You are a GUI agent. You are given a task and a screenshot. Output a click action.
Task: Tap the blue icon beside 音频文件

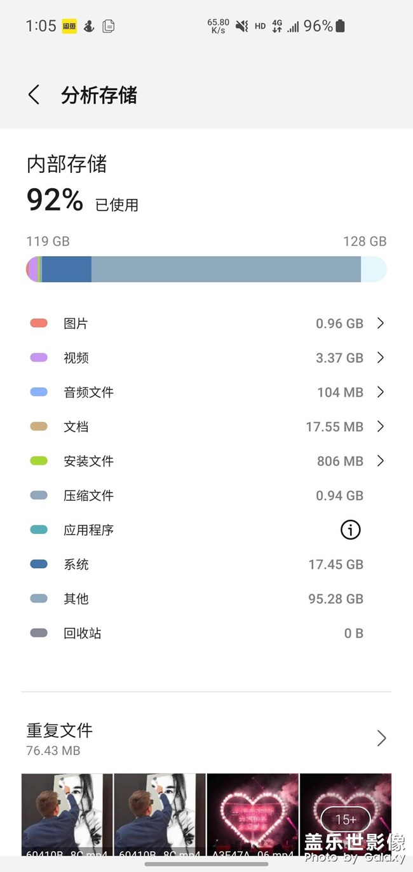pyautogui.click(x=37, y=392)
